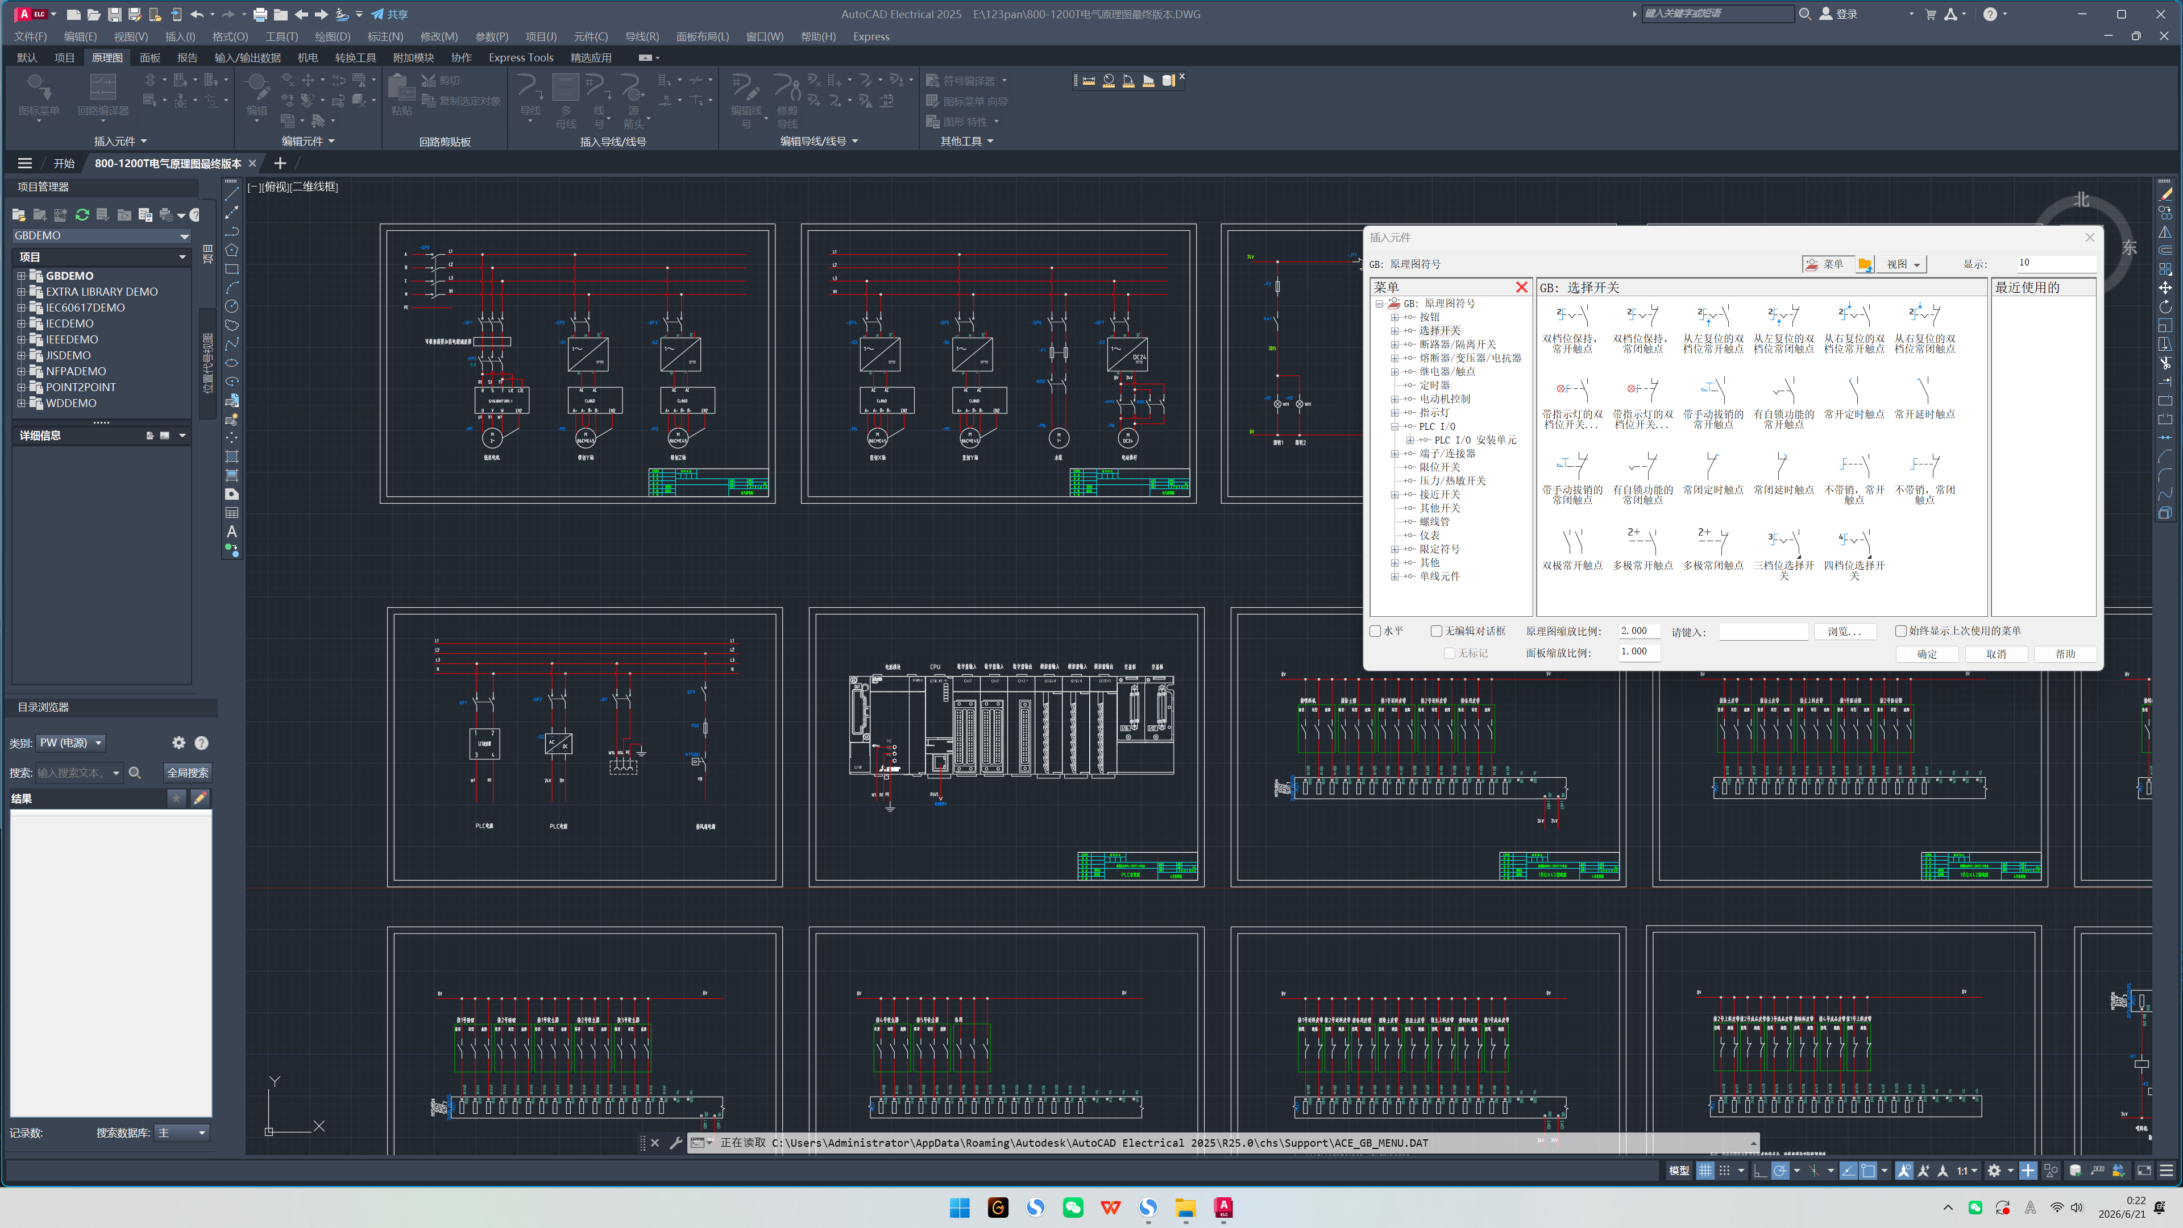The height and width of the screenshot is (1228, 2183).
Task: Click the folder icon beside the 视图 button
Action: [x=1865, y=264]
